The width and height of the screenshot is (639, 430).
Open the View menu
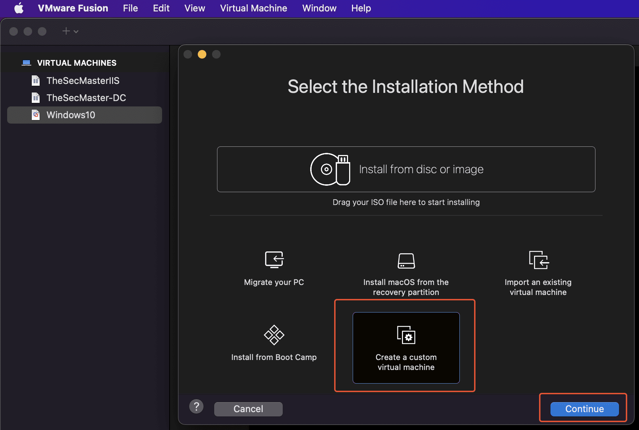(x=195, y=8)
